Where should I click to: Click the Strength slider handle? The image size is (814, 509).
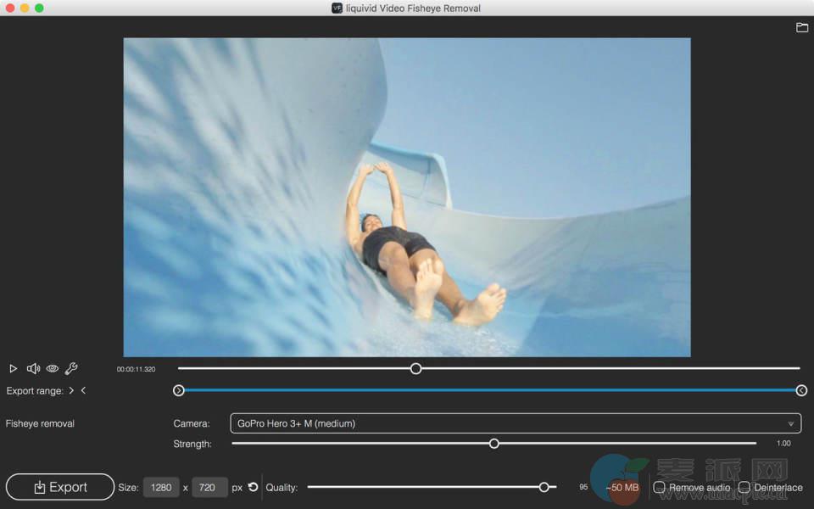[x=494, y=444]
